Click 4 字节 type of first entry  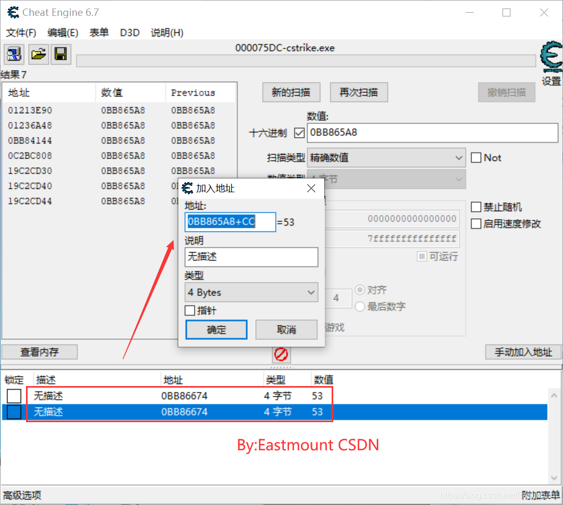tap(278, 396)
